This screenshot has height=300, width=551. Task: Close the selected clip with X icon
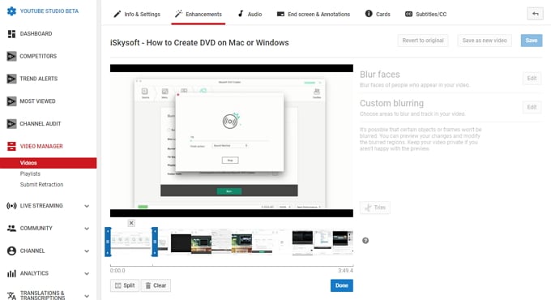point(131,223)
